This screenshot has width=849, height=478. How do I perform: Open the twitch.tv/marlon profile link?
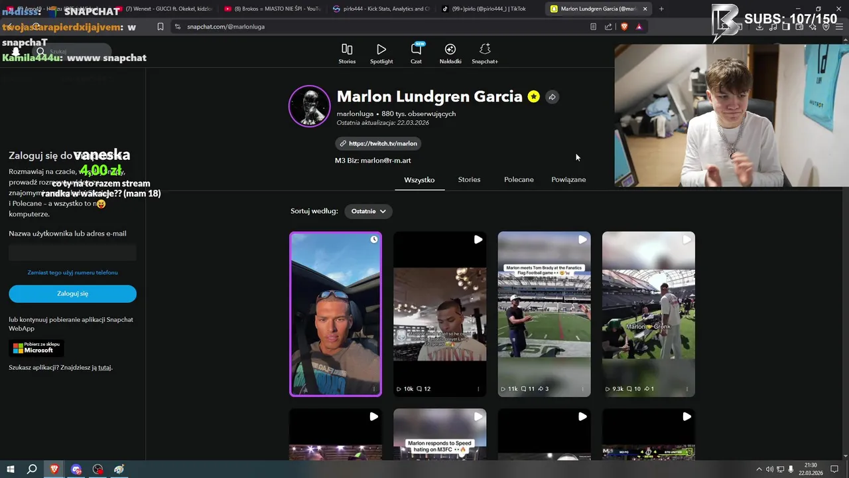pos(378,143)
